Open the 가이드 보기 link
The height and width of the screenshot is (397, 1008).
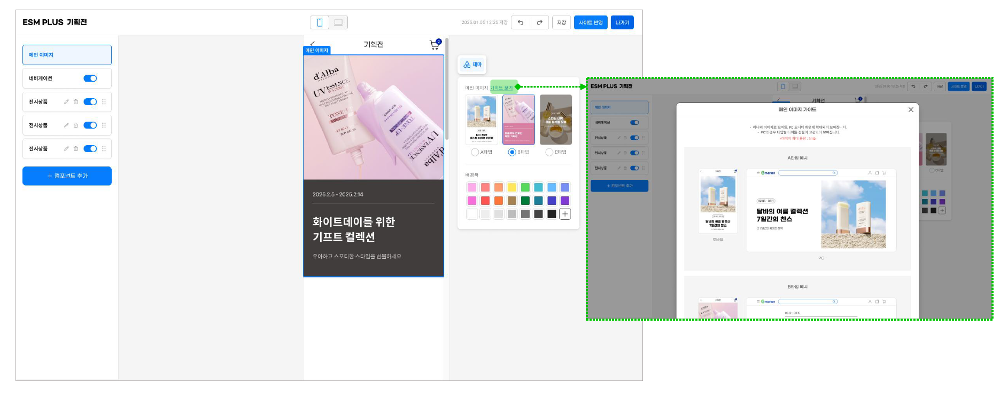tap(501, 88)
